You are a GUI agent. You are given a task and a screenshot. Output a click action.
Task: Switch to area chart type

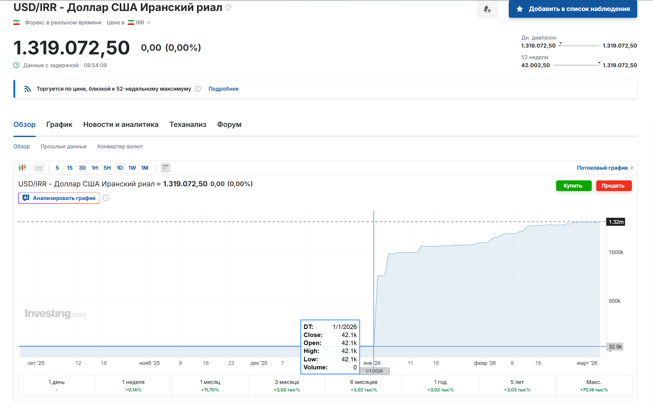pyautogui.click(x=39, y=168)
